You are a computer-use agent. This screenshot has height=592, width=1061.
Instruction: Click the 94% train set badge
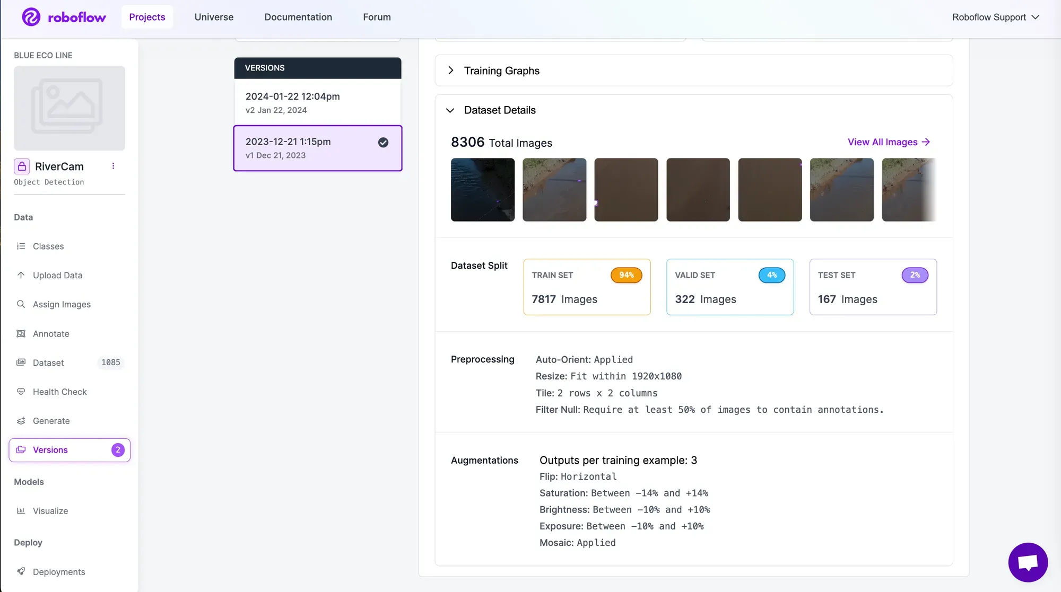pyautogui.click(x=626, y=275)
